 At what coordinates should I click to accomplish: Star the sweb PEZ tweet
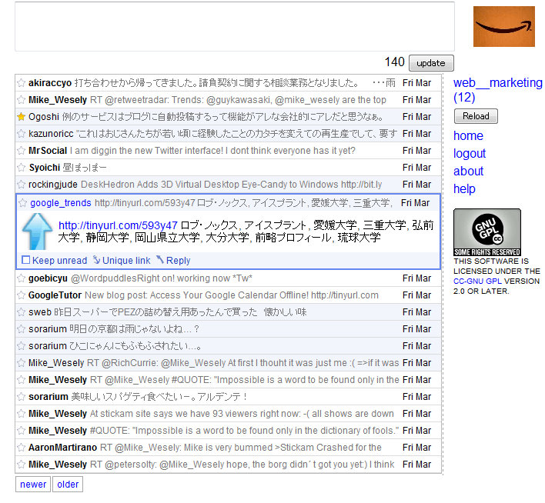[x=22, y=312]
